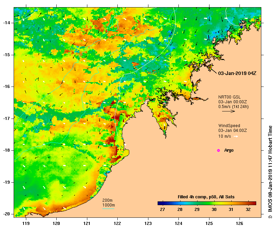
Task: Click the 03-Jan 00:00Z timestamp text
Action: pyautogui.click(x=233, y=102)
